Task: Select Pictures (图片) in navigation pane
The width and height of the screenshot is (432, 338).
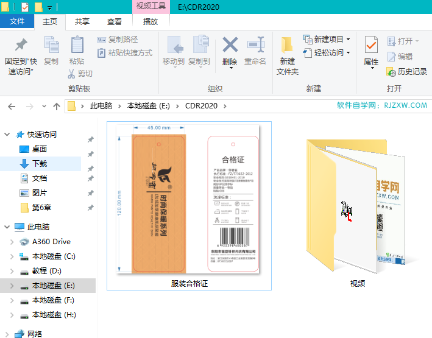Action: [x=34, y=193]
